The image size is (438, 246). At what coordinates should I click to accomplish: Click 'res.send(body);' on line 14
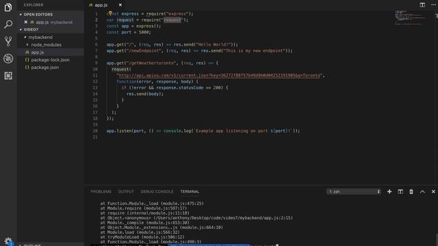[145, 94]
